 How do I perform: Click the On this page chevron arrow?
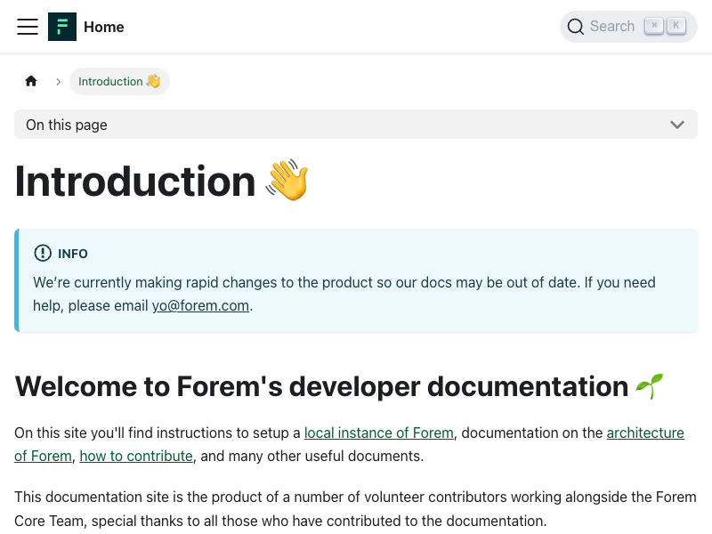677,125
